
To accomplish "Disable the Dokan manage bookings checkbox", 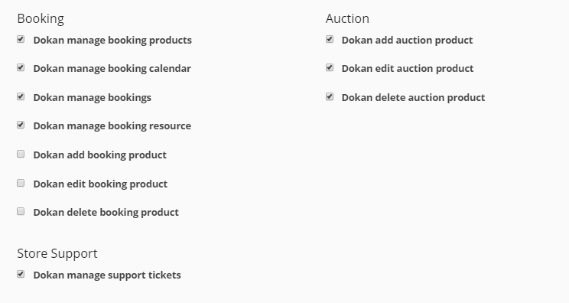I will [21, 96].
